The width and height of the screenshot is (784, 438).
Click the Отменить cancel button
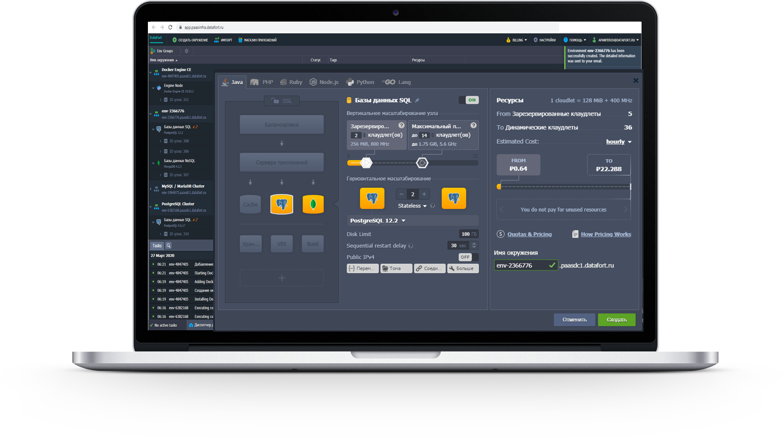pyautogui.click(x=574, y=320)
